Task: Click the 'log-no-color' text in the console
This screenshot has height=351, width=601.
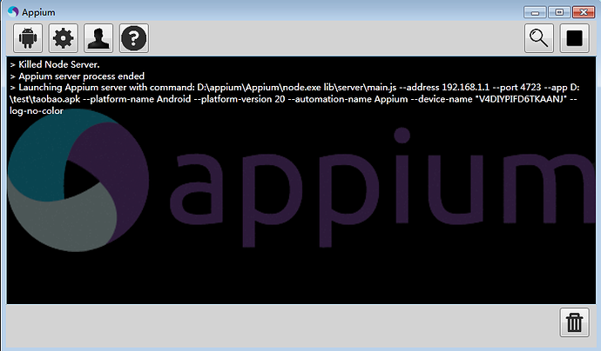Action: [x=37, y=111]
